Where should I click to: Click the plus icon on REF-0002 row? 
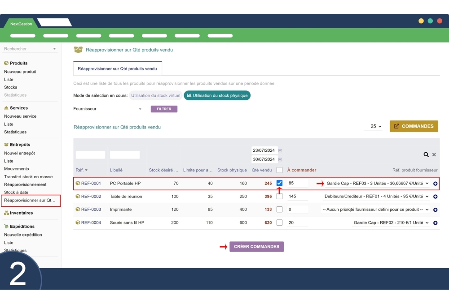coord(435,197)
